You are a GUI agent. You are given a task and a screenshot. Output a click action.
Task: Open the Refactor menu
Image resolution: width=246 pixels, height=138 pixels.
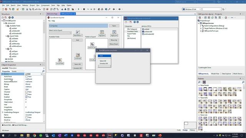25,5
